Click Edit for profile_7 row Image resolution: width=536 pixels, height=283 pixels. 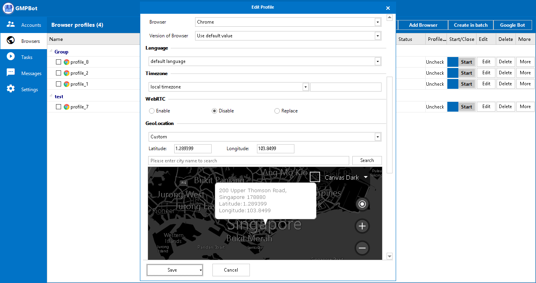click(486, 107)
